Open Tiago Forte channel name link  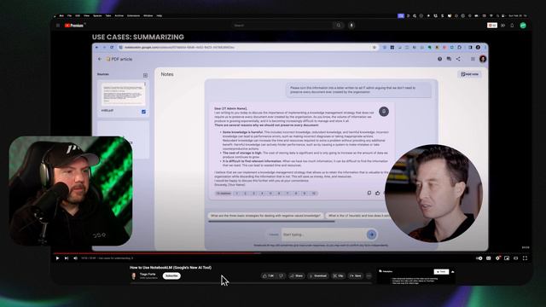pyautogui.click(x=148, y=275)
